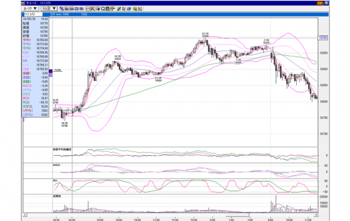The image size is (350, 221).
Task: Open the ローソク chart type dropdown
Action: pos(30,8)
